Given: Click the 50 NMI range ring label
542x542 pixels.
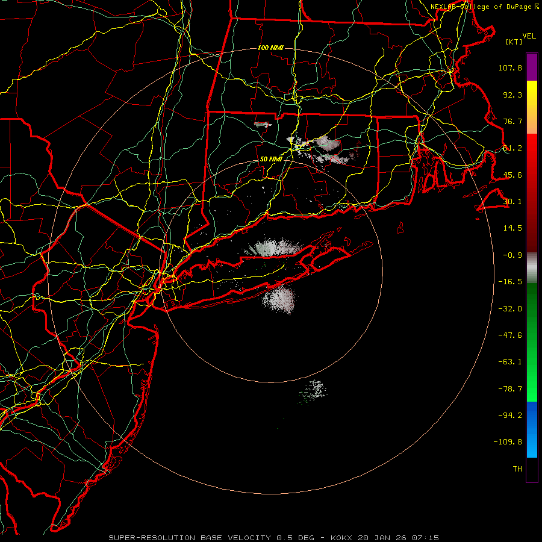Looking at the screenshot, I should click(x=270, y=160).
